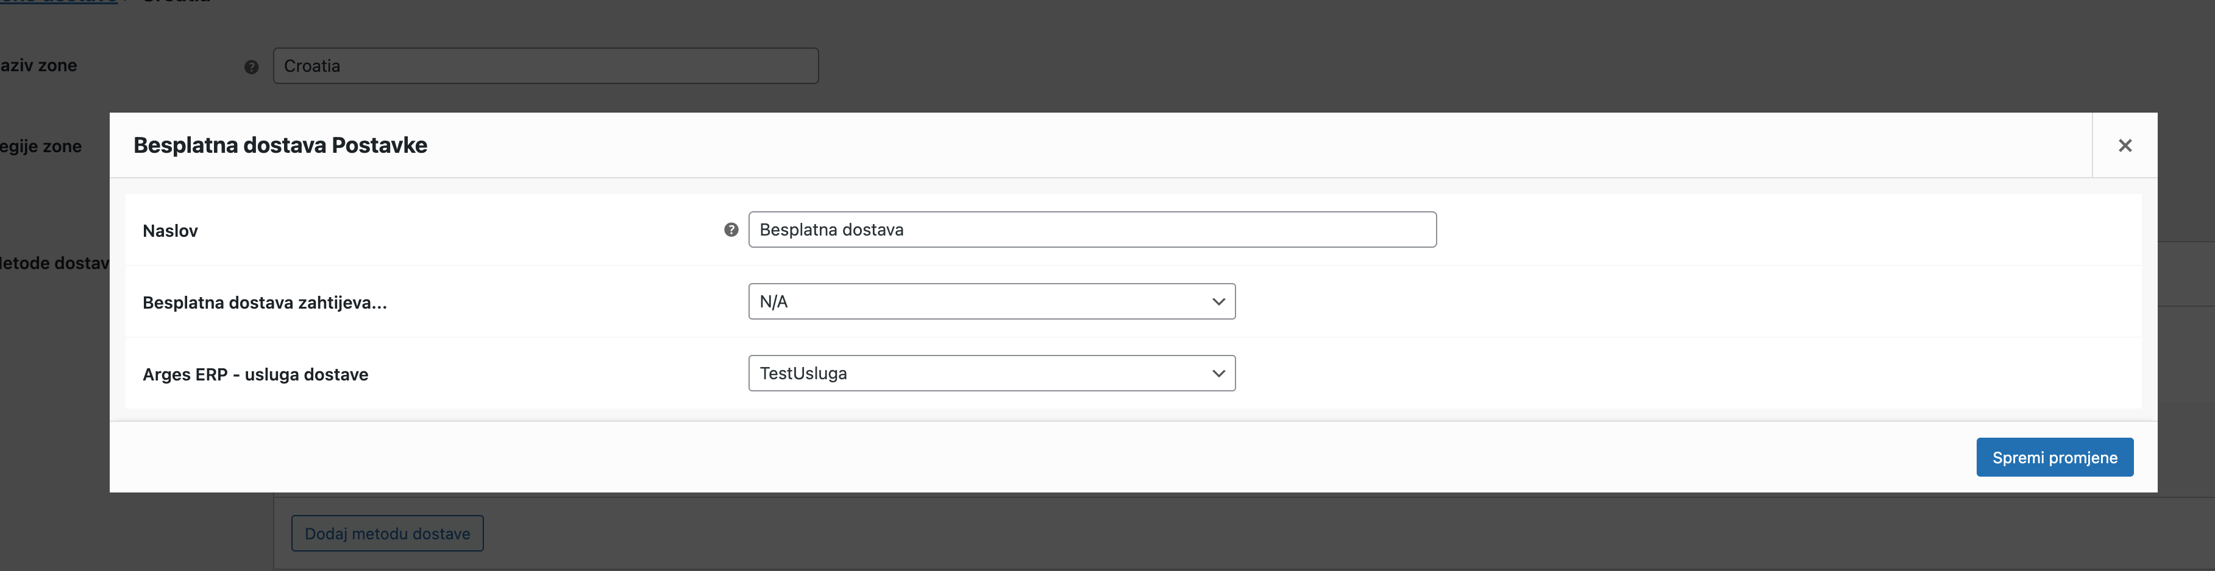Click the help icon beside Naziv zone
Image resolution: width=2215 pixels, height=571 pixels.
(x=251, y=65)
